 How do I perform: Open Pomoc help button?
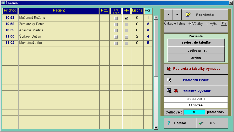[x=180, y=123]
